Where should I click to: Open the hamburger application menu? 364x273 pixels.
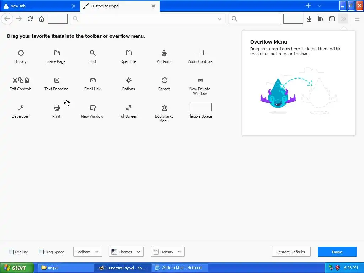pos(357,19)
